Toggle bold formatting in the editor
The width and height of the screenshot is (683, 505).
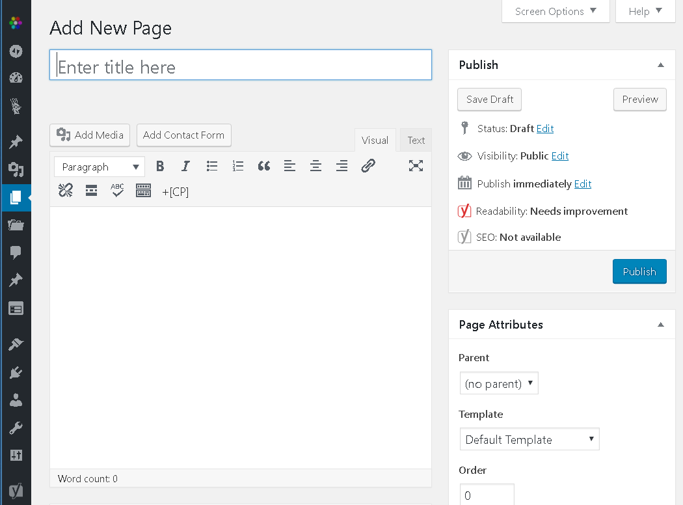coord(160,166)
